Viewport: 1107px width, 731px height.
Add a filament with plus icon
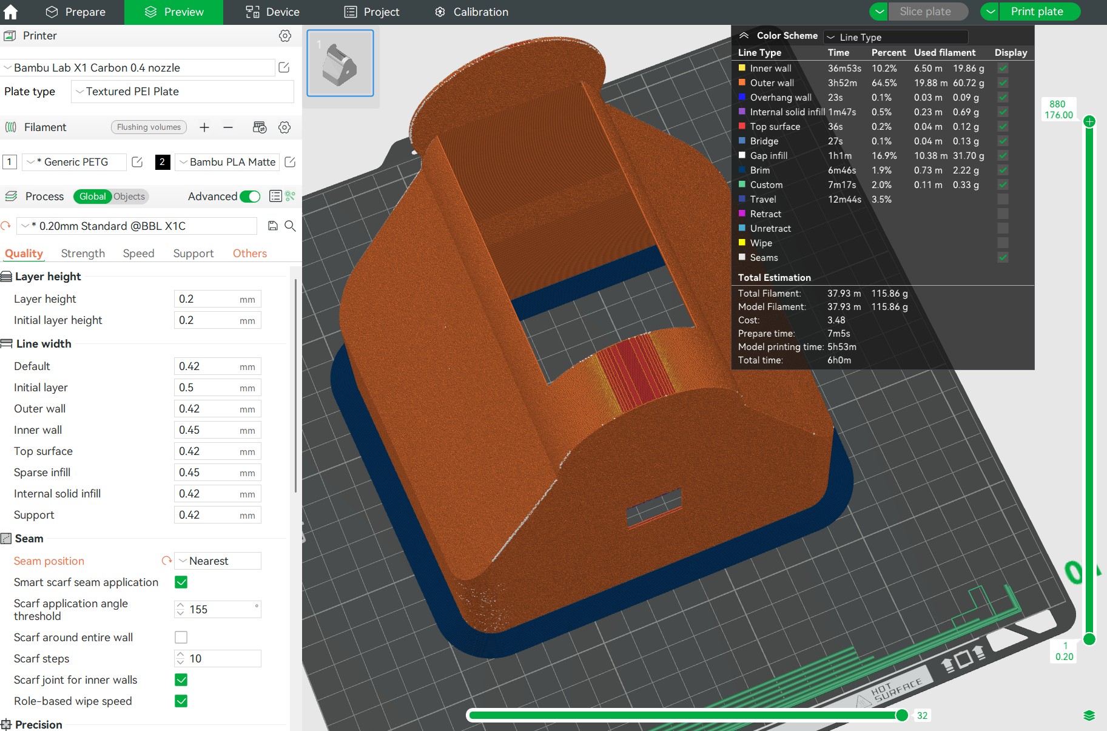pyautogui.click(x=204, y=127)
